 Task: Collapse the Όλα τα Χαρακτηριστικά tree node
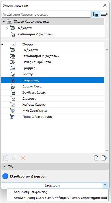[4, 21]
